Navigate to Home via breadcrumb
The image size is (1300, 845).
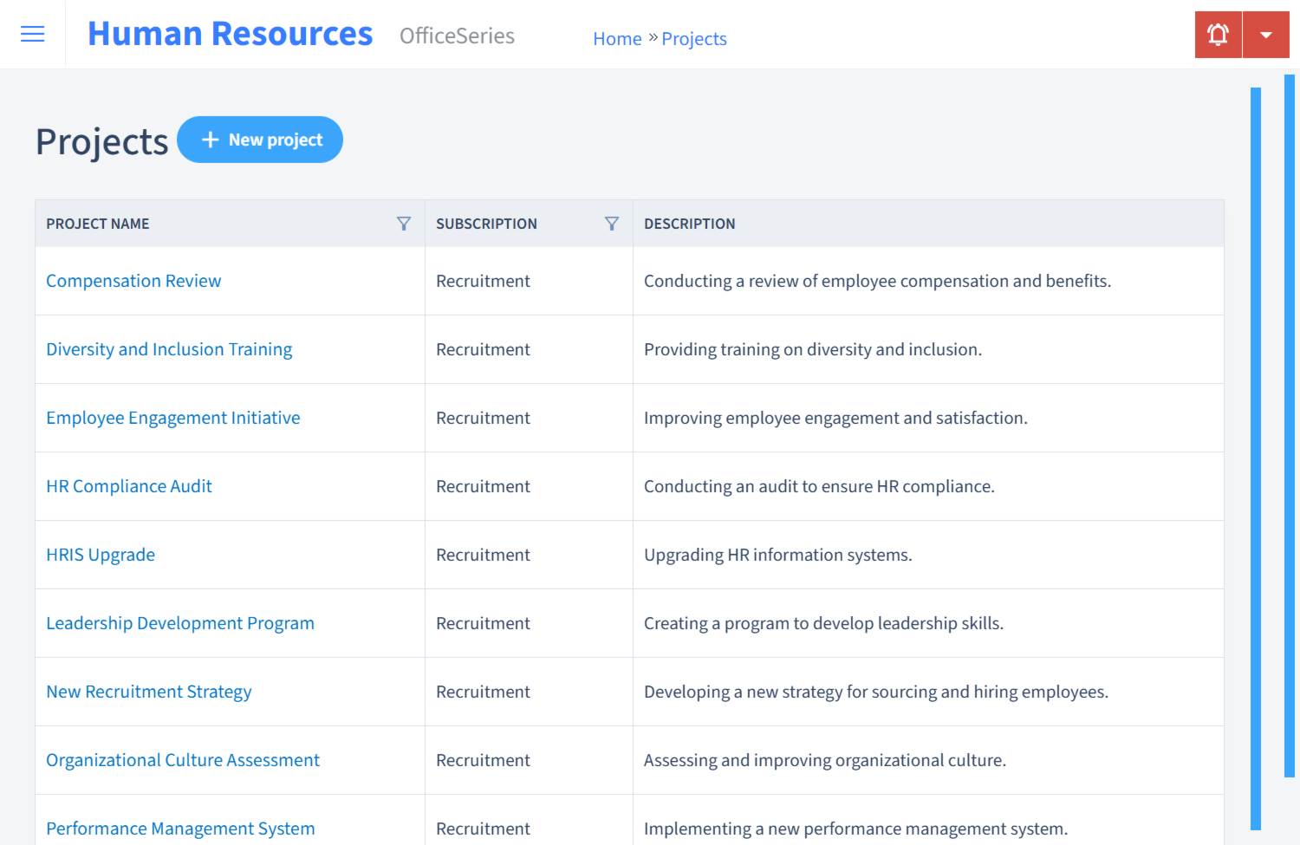pyautogui.click(x=617, y=38)
